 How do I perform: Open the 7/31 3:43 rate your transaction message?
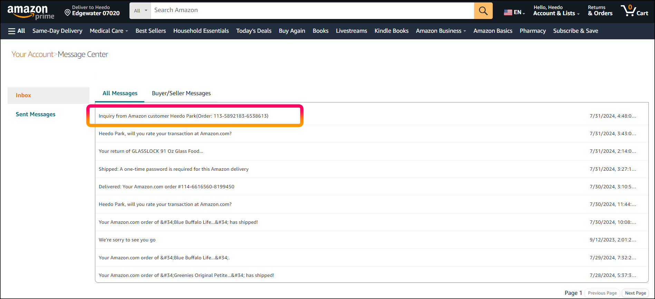click(x=372, y=133)
